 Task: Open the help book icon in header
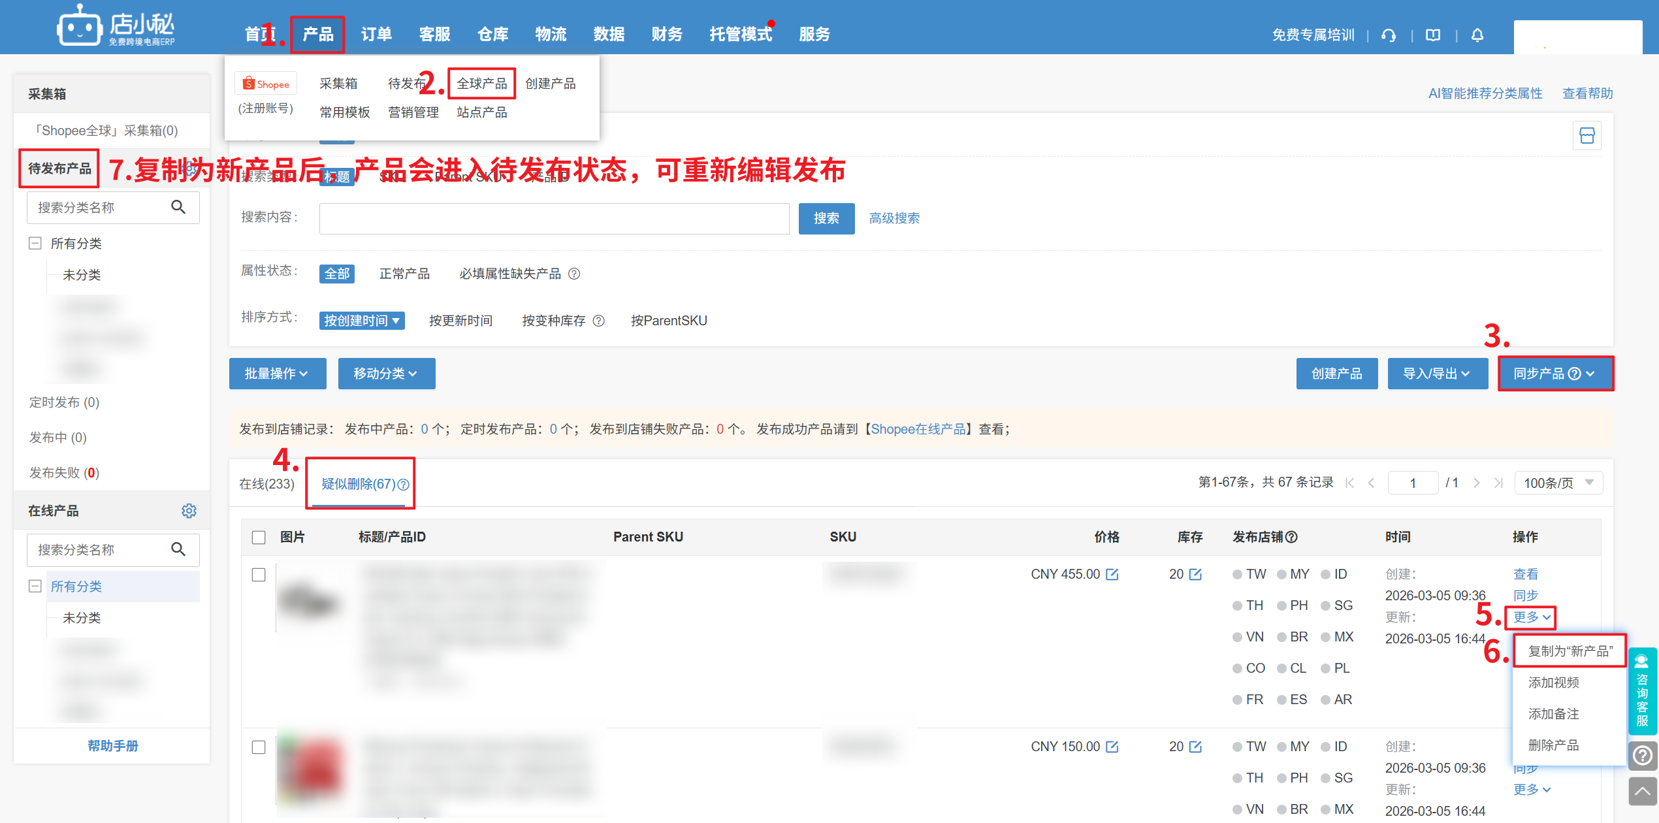[1433, 35]
